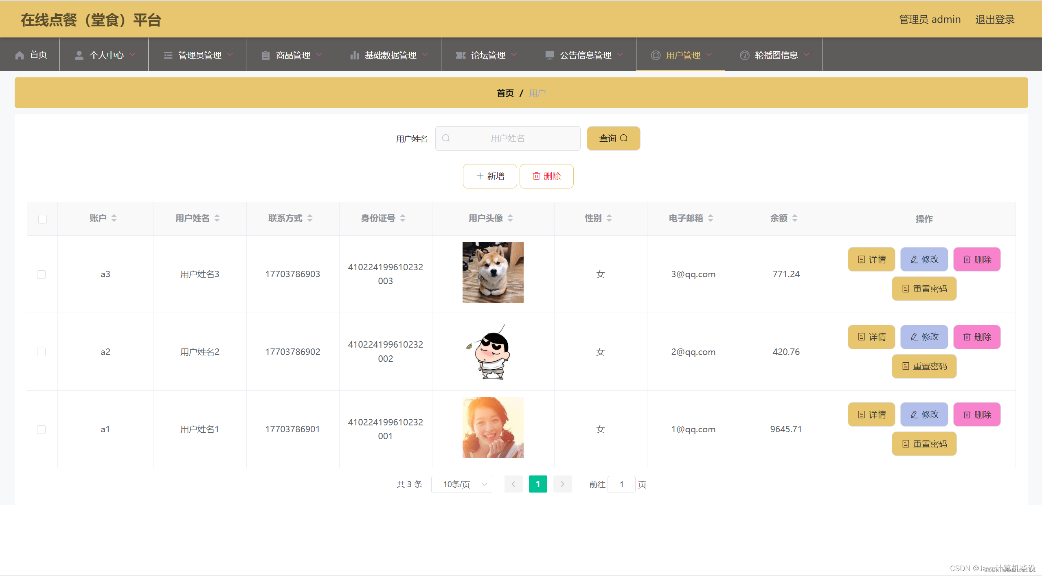Tick the checkbox for user a3

click(42, 274)
